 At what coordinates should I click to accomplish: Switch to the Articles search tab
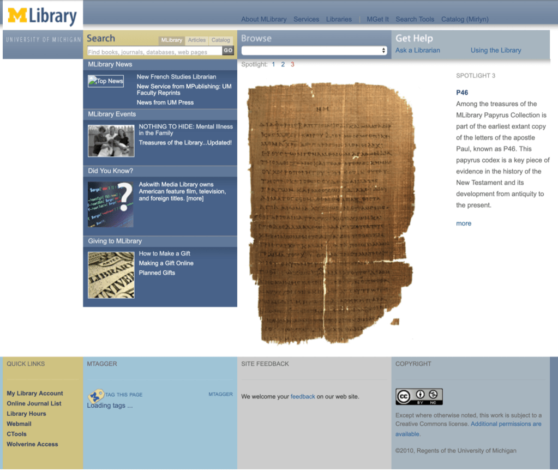[196, 40]
